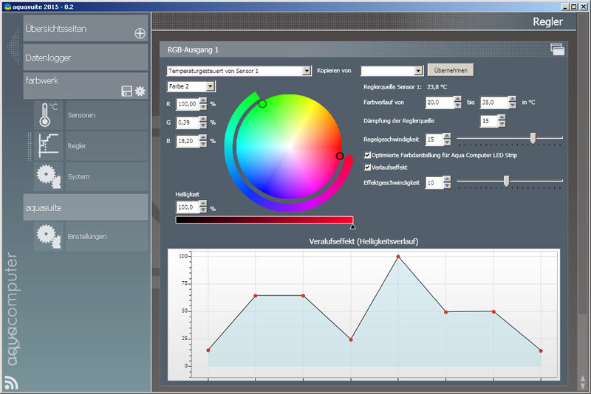Click the Regler step-graph icon
Screen dimensions: 591x394
click(48, 146)
